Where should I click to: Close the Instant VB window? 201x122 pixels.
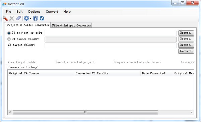pyautogui.click(x=192, y=3)
